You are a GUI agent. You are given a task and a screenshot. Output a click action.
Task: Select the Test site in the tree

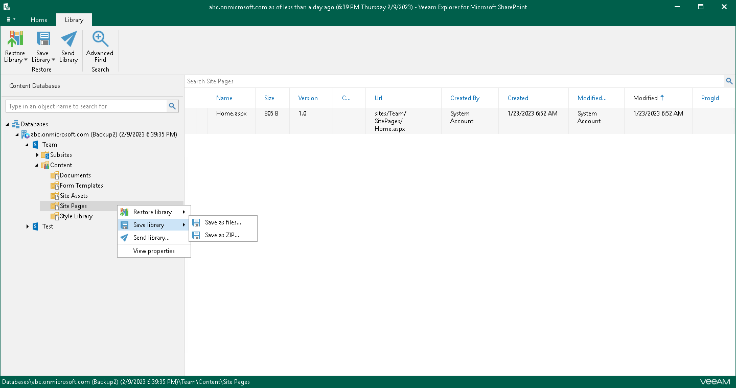click(48, 226)
